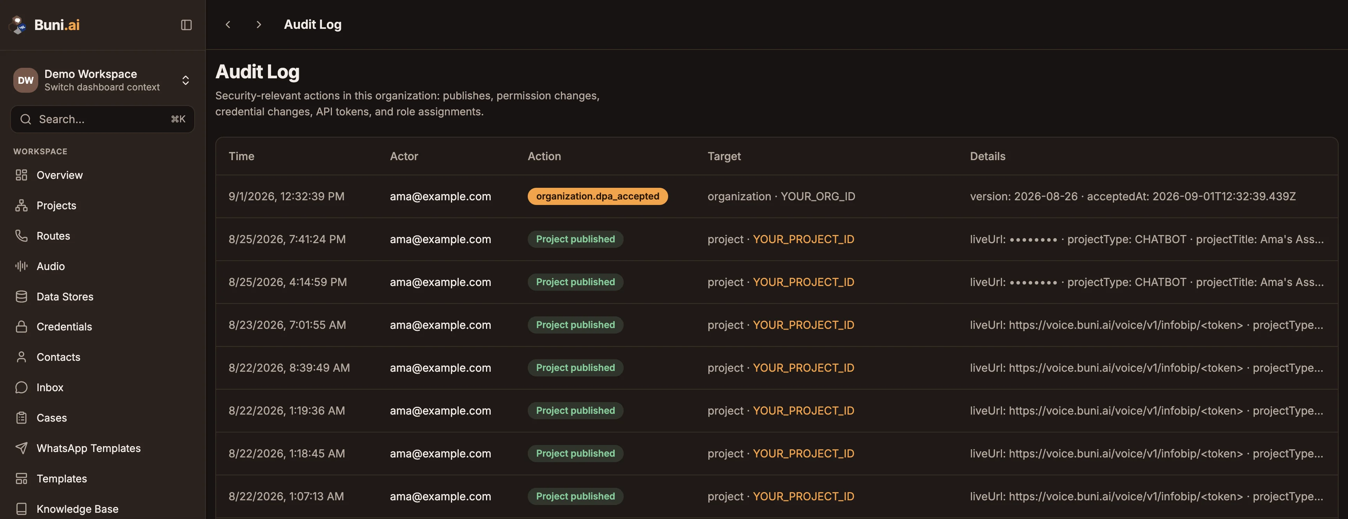The image size is (1348, 519).
Task: Click the Audit Log breadcrumb title in top bar
Action: (x=312, y=25)
